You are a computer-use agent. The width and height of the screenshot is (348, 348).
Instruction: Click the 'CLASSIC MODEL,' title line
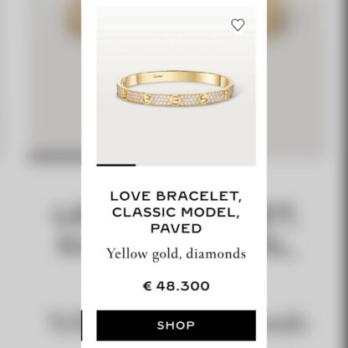(x=177, y=212)
